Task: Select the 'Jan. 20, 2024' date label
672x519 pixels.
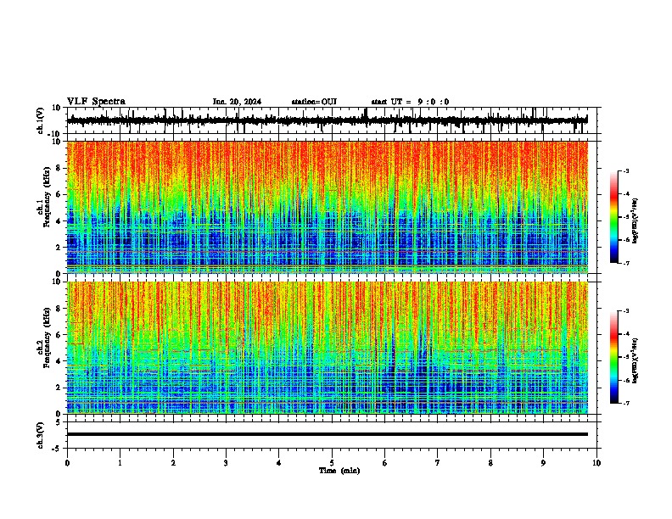Action: 237,102
